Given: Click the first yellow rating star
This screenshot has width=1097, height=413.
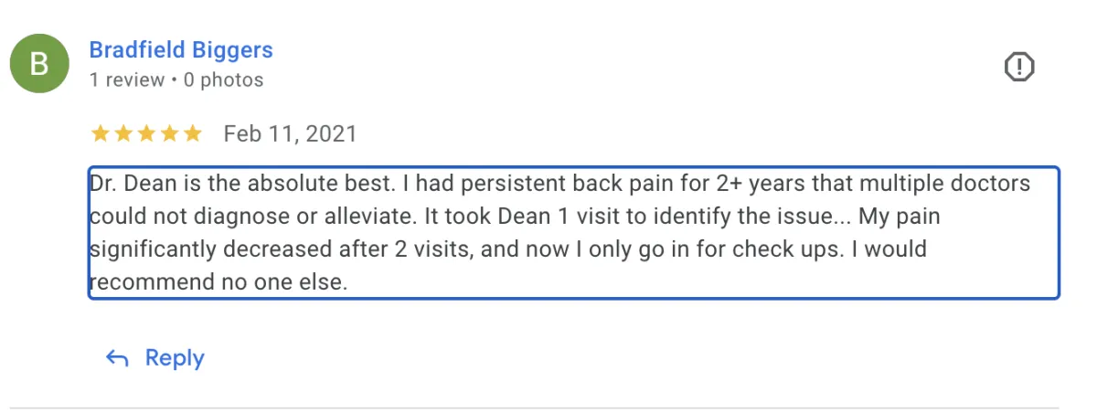Looking at the screenshot, I should coord(101,134).
